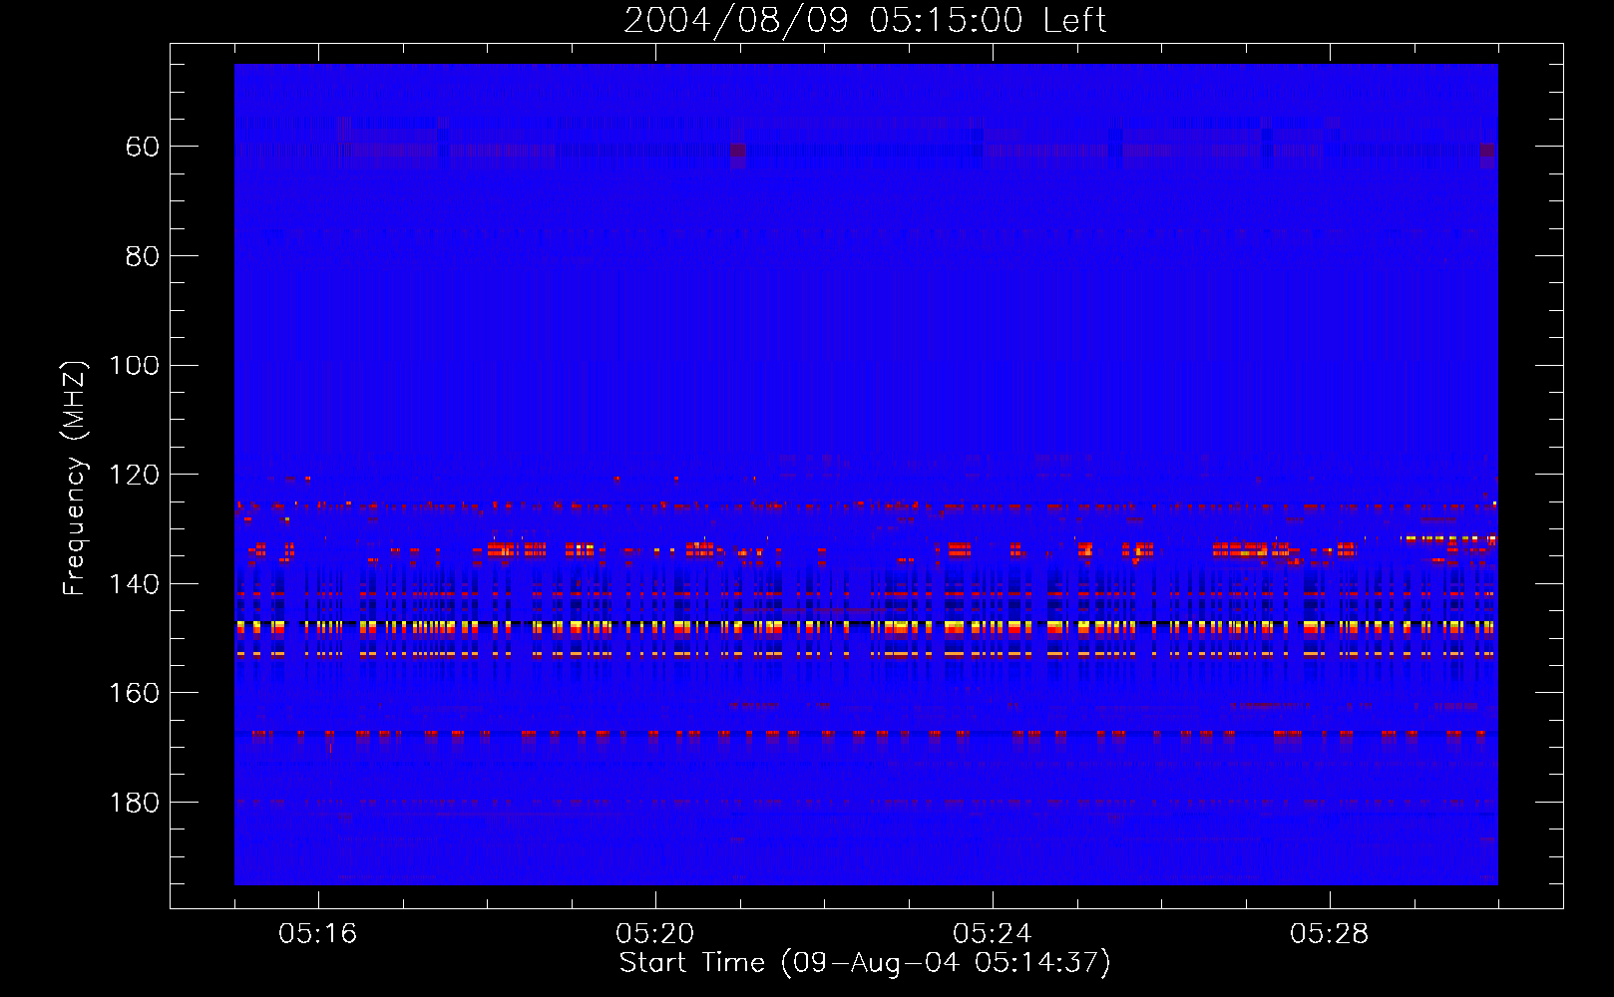This screenshot has width=1614, height=997.
Task: Select the 80 frequency tick label
Action: 143,256
